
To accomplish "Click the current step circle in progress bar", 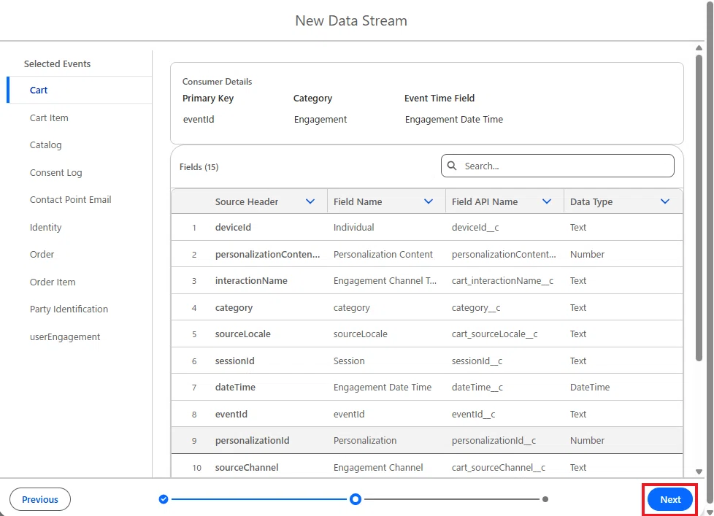I will [356, 499].
